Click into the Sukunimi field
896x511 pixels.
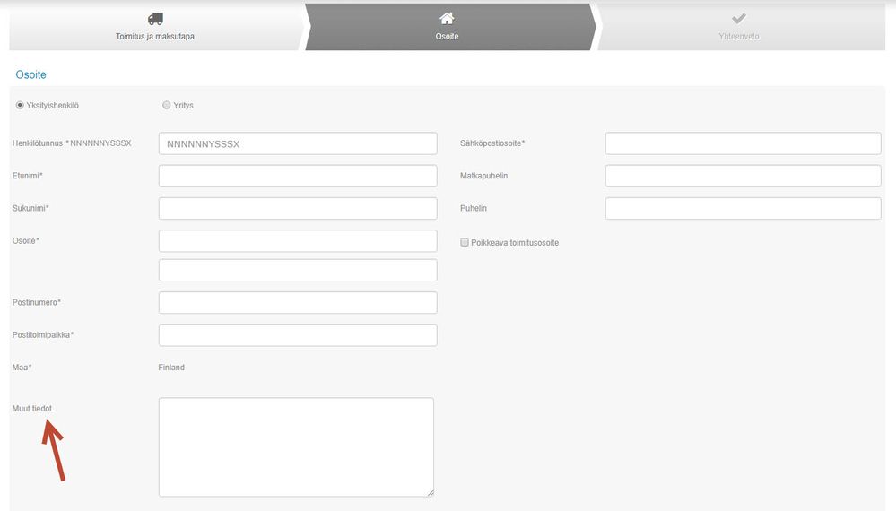(x=298, y=209)
